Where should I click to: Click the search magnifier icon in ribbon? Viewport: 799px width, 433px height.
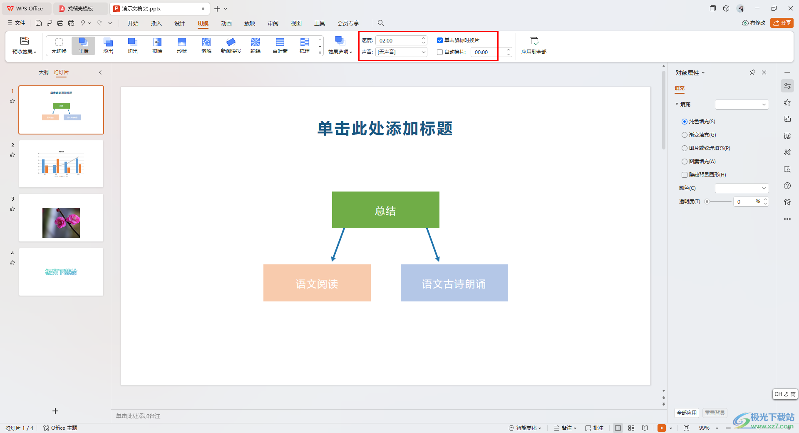point(380,23)
